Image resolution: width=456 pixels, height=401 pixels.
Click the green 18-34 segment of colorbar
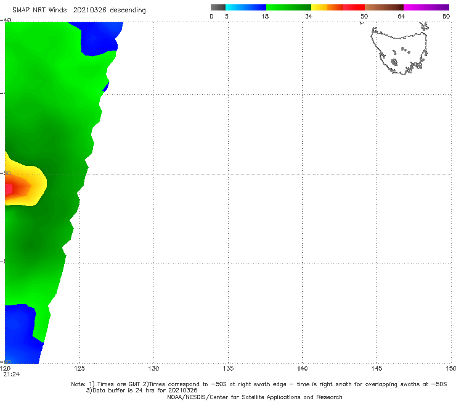(288, 7)
